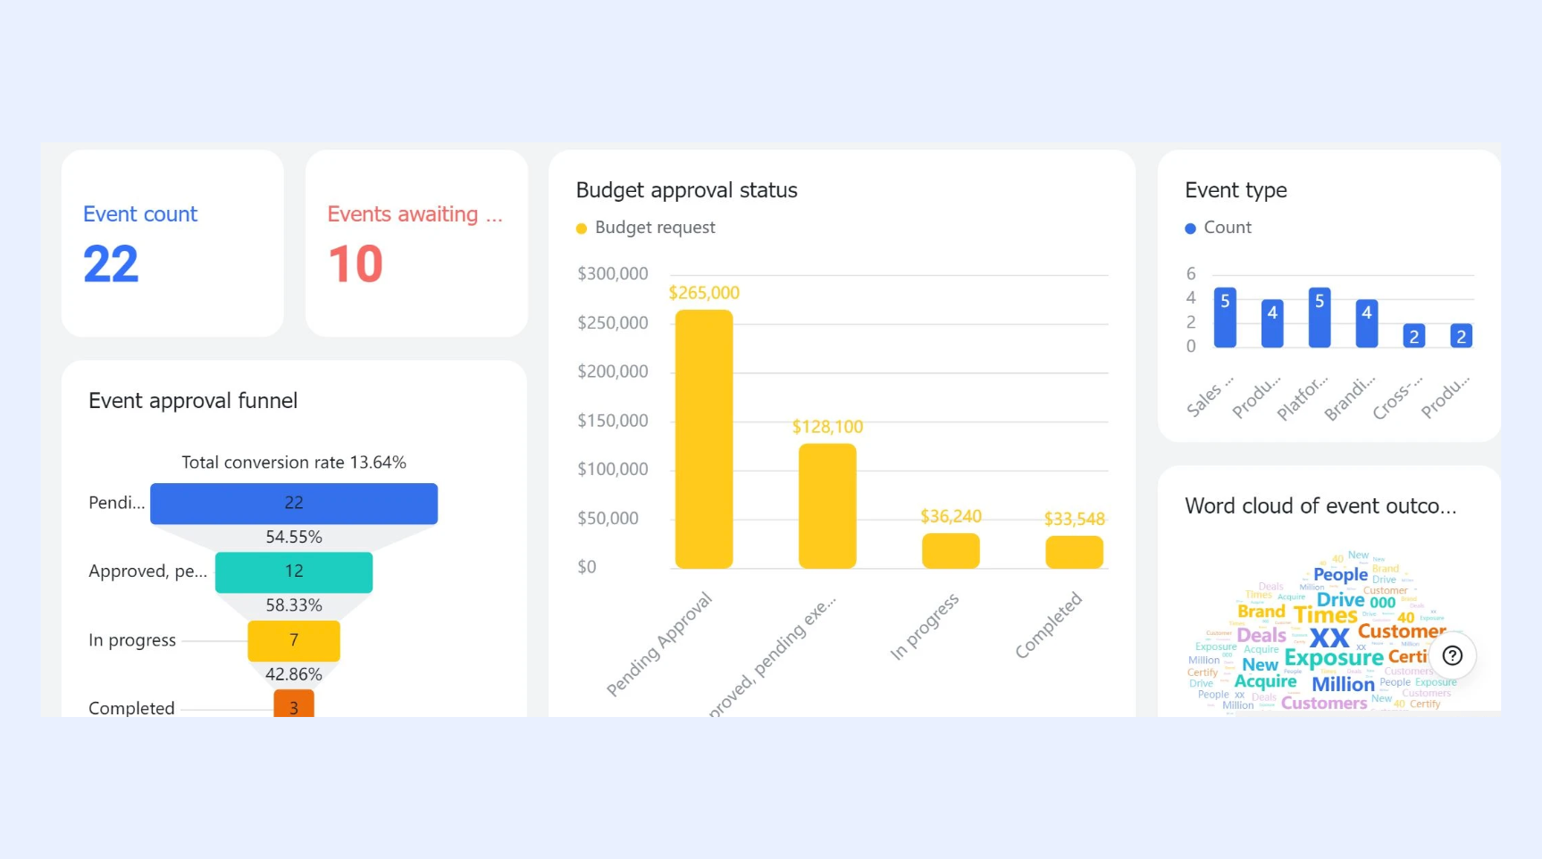This screenshot has height=859, width=1542.
Task: Toggle the Count legend in Event type
Action: [x=1219, y=228]
